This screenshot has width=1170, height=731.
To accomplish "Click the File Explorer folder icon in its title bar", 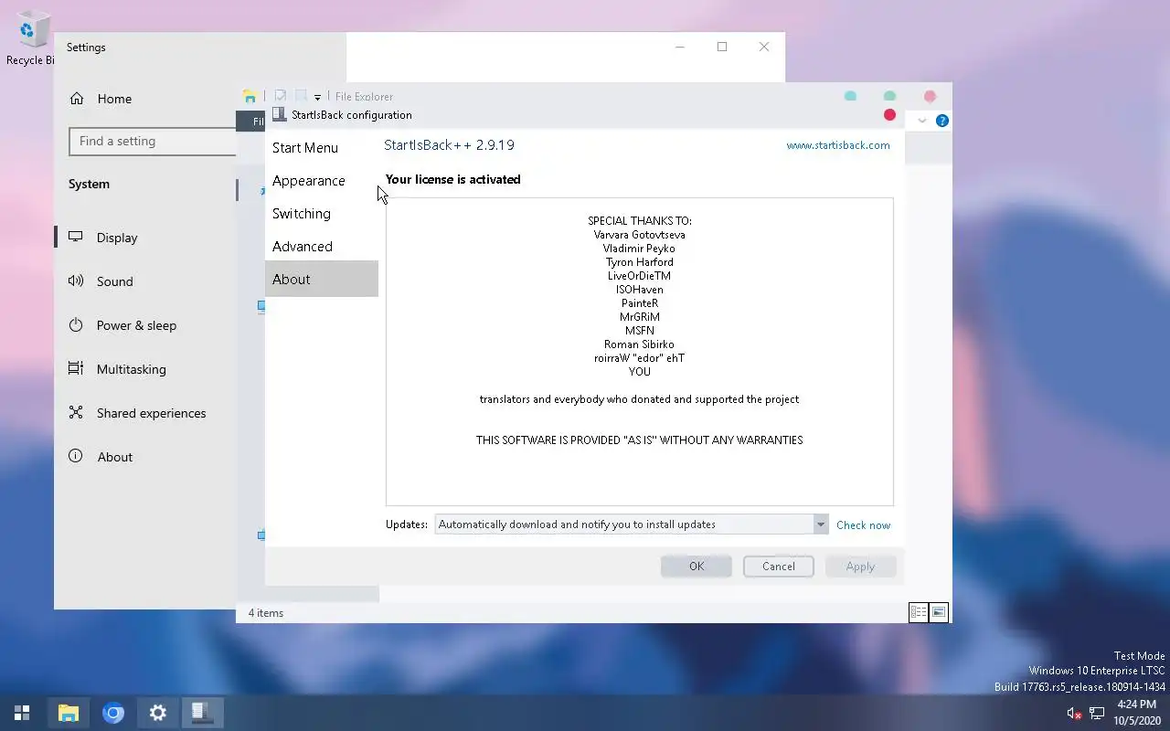I will tap(250, 97).
